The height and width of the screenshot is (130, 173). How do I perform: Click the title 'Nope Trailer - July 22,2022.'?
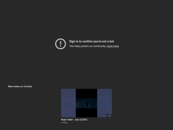(x=74, y=120)
